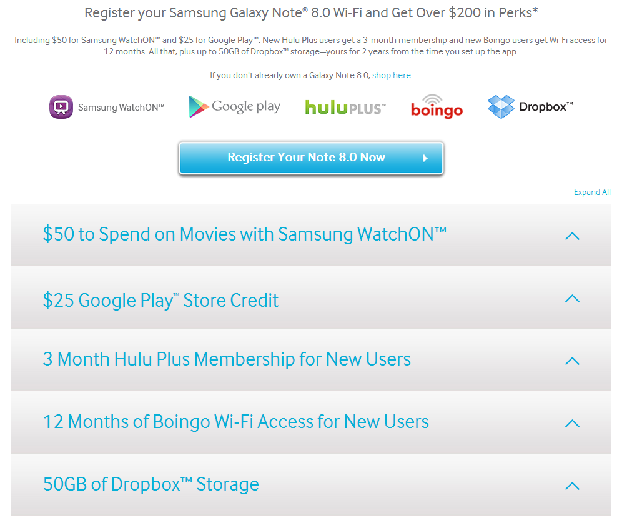The height and width of the screenshot is (525, 622).
Task: Open "50GB of Dropbox Storage" heading
Action: pyautogui.click(x=151, y=484)
